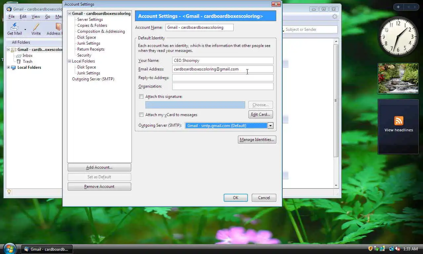Expand Local Folders in main folder pane
Screen dimensions: 423x254
pyautogui.click(x=8, y=67)
